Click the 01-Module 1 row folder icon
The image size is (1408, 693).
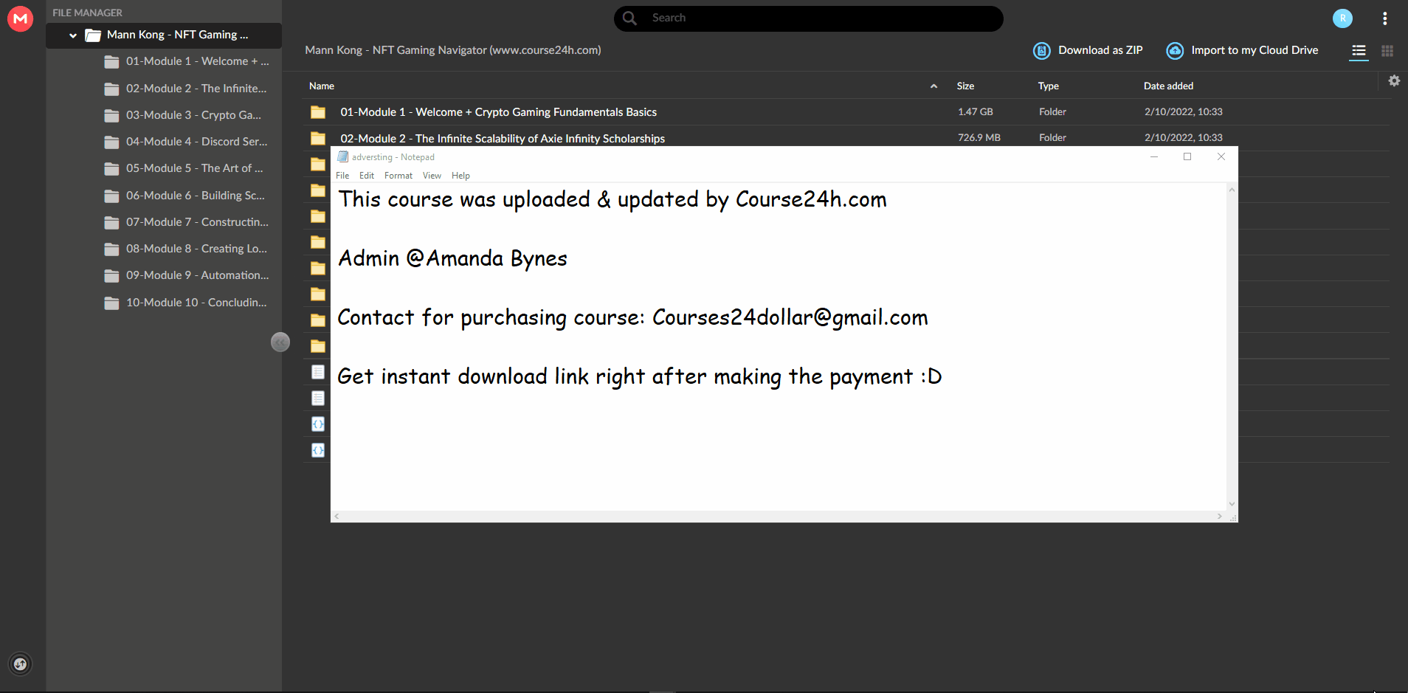(318, 112)
